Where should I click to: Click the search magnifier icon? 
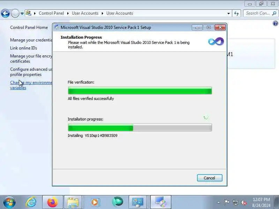click(x=274, y=13)
